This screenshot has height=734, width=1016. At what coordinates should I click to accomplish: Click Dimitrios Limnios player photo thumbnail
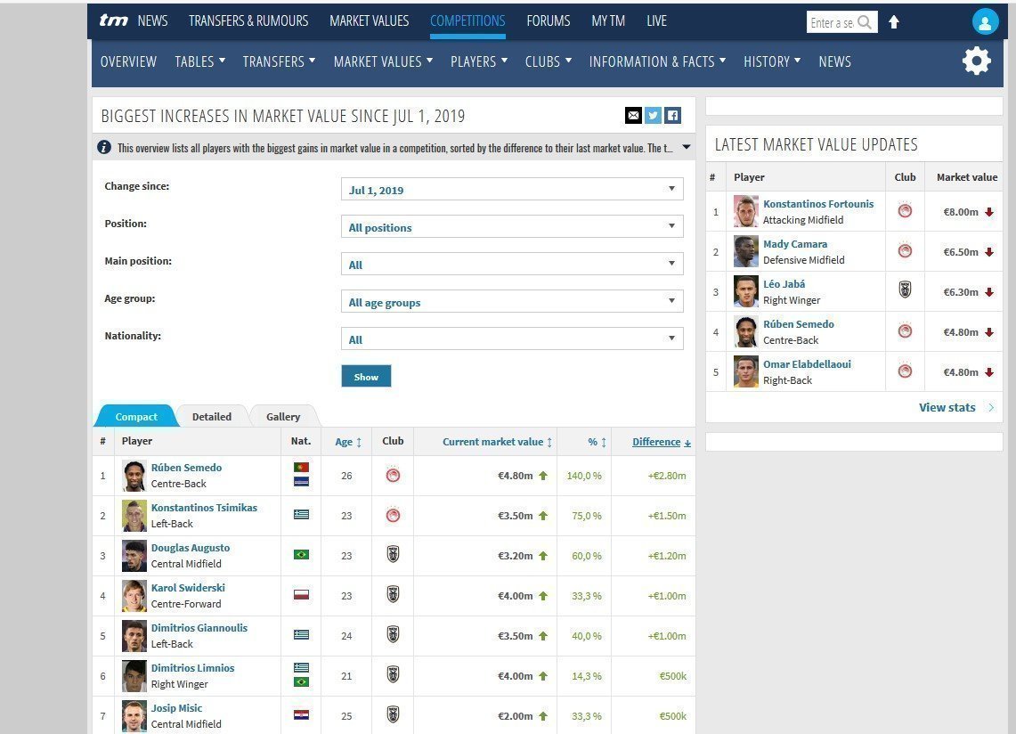tap(134, 676)
